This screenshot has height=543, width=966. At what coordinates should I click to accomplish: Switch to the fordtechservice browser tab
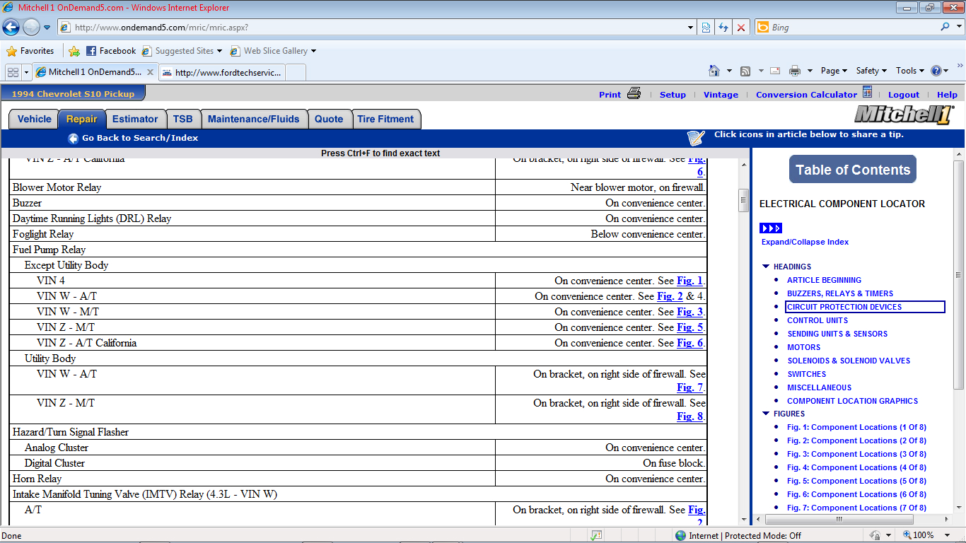tap(222, 72)
